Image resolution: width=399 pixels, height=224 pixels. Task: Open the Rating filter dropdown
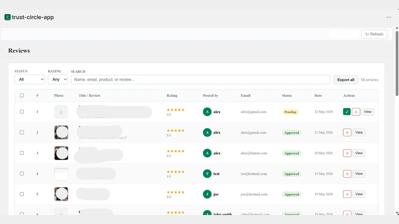tap(58, 80)
